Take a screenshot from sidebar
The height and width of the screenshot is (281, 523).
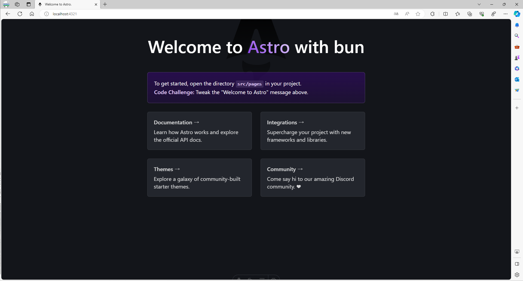coord(517,252)
